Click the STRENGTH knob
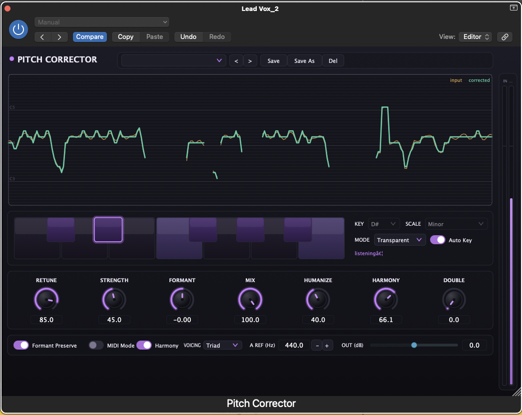The image size is (522, 415). pyautogui.click(x=114, y=299)
